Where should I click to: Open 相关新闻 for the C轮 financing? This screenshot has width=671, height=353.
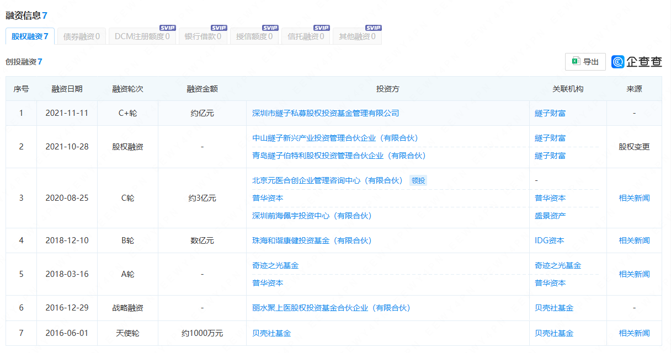[x=634, y=198]
